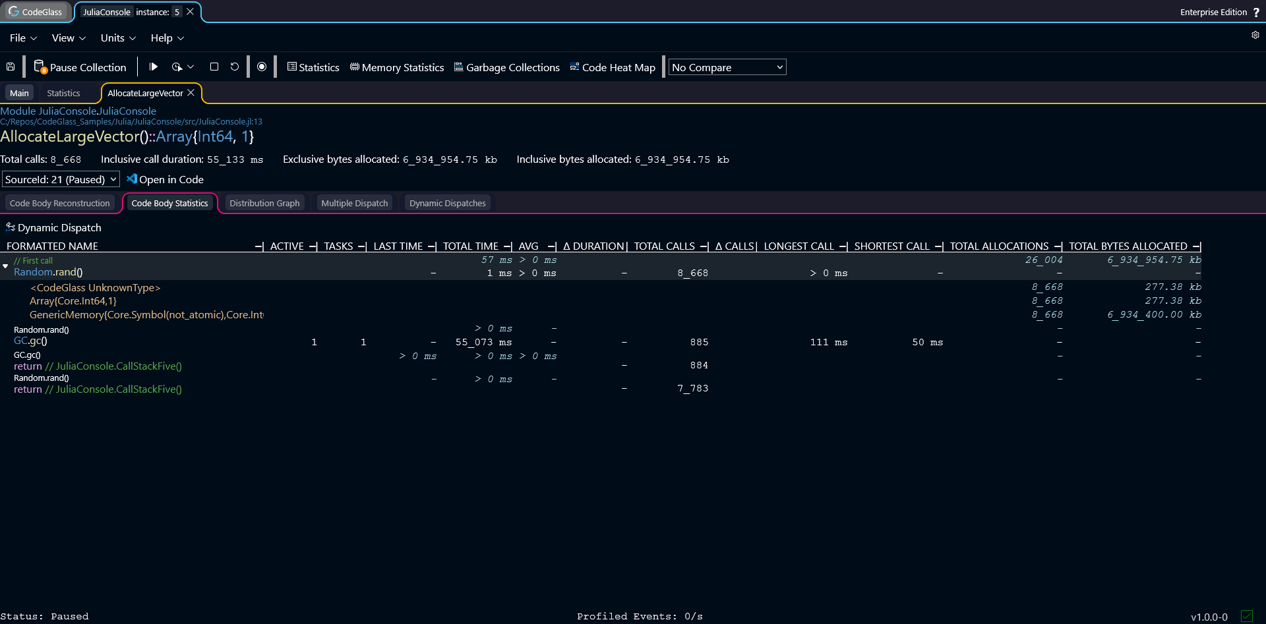Open the Distribution Graph tab
The height and width of the screenshot is (624, 1266).
click(264, 203)
